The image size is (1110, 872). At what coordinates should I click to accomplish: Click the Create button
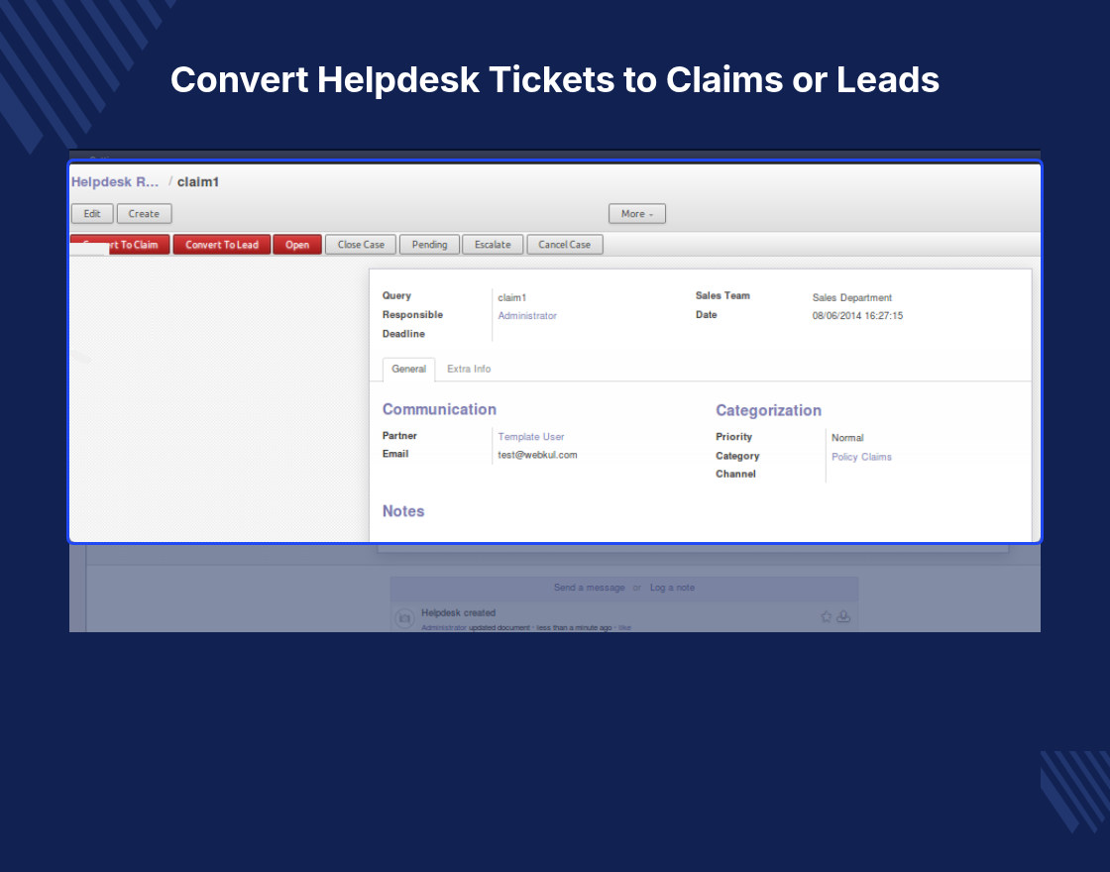144,214
